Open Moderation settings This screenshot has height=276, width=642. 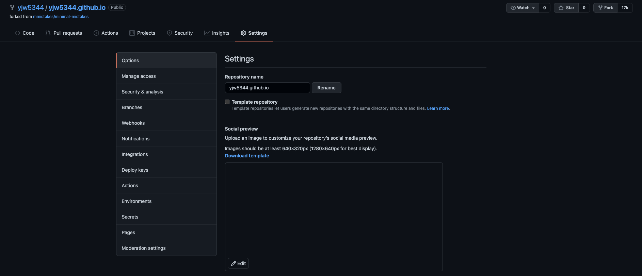(x=166, y=248)
